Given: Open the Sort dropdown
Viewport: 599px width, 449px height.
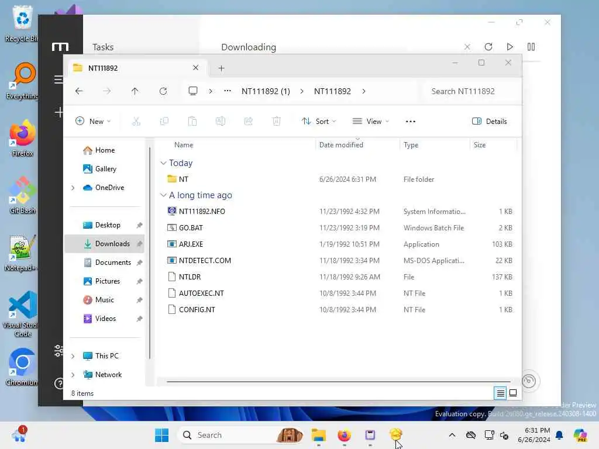Looking at the screenshot, I should (319, 122).
